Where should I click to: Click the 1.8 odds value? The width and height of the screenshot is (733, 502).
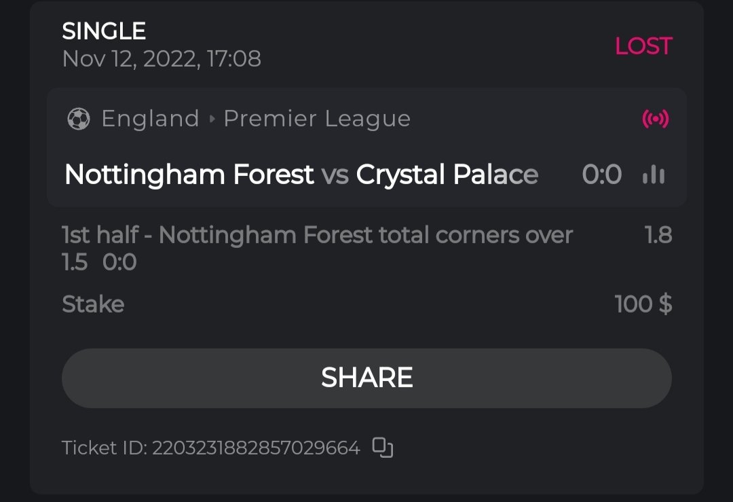(658, 236)
